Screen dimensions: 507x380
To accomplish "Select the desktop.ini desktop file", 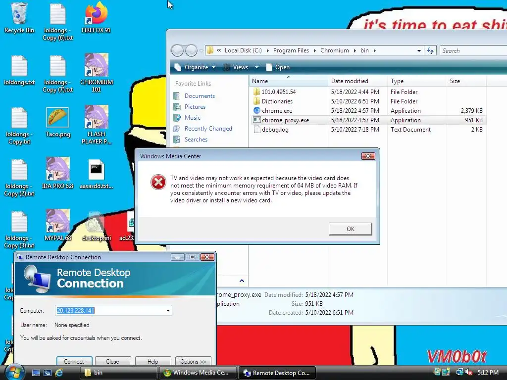I will [x=97, y=226].
